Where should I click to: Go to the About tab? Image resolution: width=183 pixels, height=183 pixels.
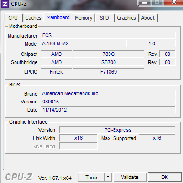[148, 18]
